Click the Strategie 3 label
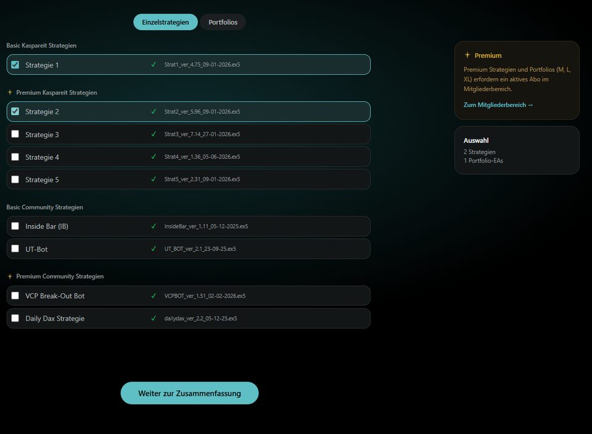Viewport: 592px width, 434px height. [42, 135]
